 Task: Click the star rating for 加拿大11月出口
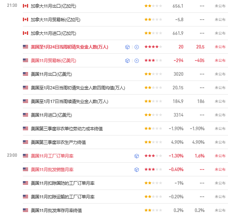tap(153, 6)
